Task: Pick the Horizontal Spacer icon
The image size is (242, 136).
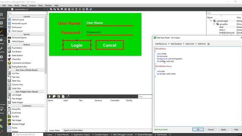Action: 9,37
